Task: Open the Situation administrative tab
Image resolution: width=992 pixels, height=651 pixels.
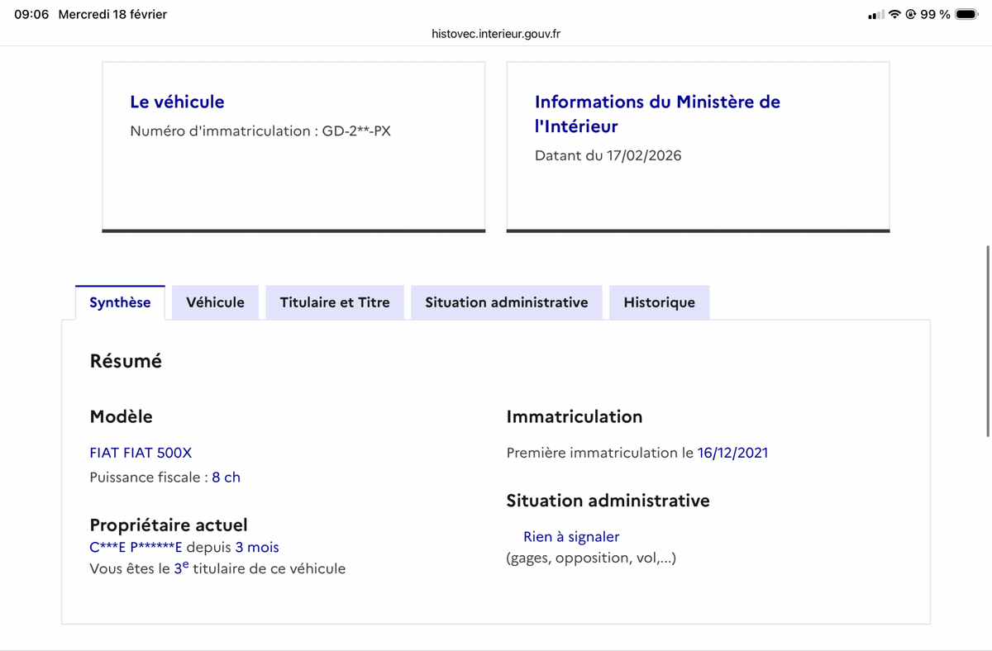Action: (x=507, y=302)
